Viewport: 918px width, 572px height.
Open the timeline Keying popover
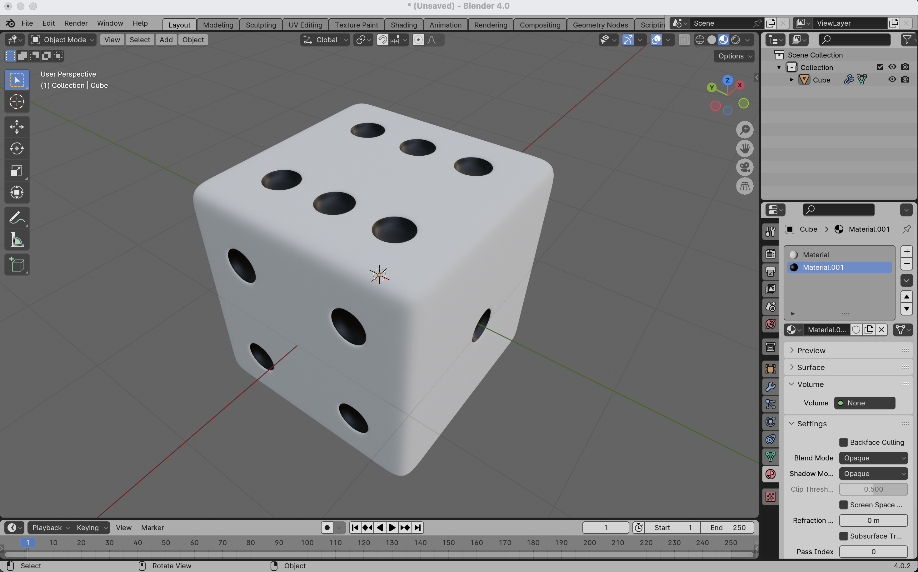(x=91, y=527)
